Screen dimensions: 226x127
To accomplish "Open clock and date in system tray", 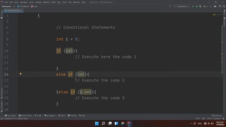I will pos(220,123).
